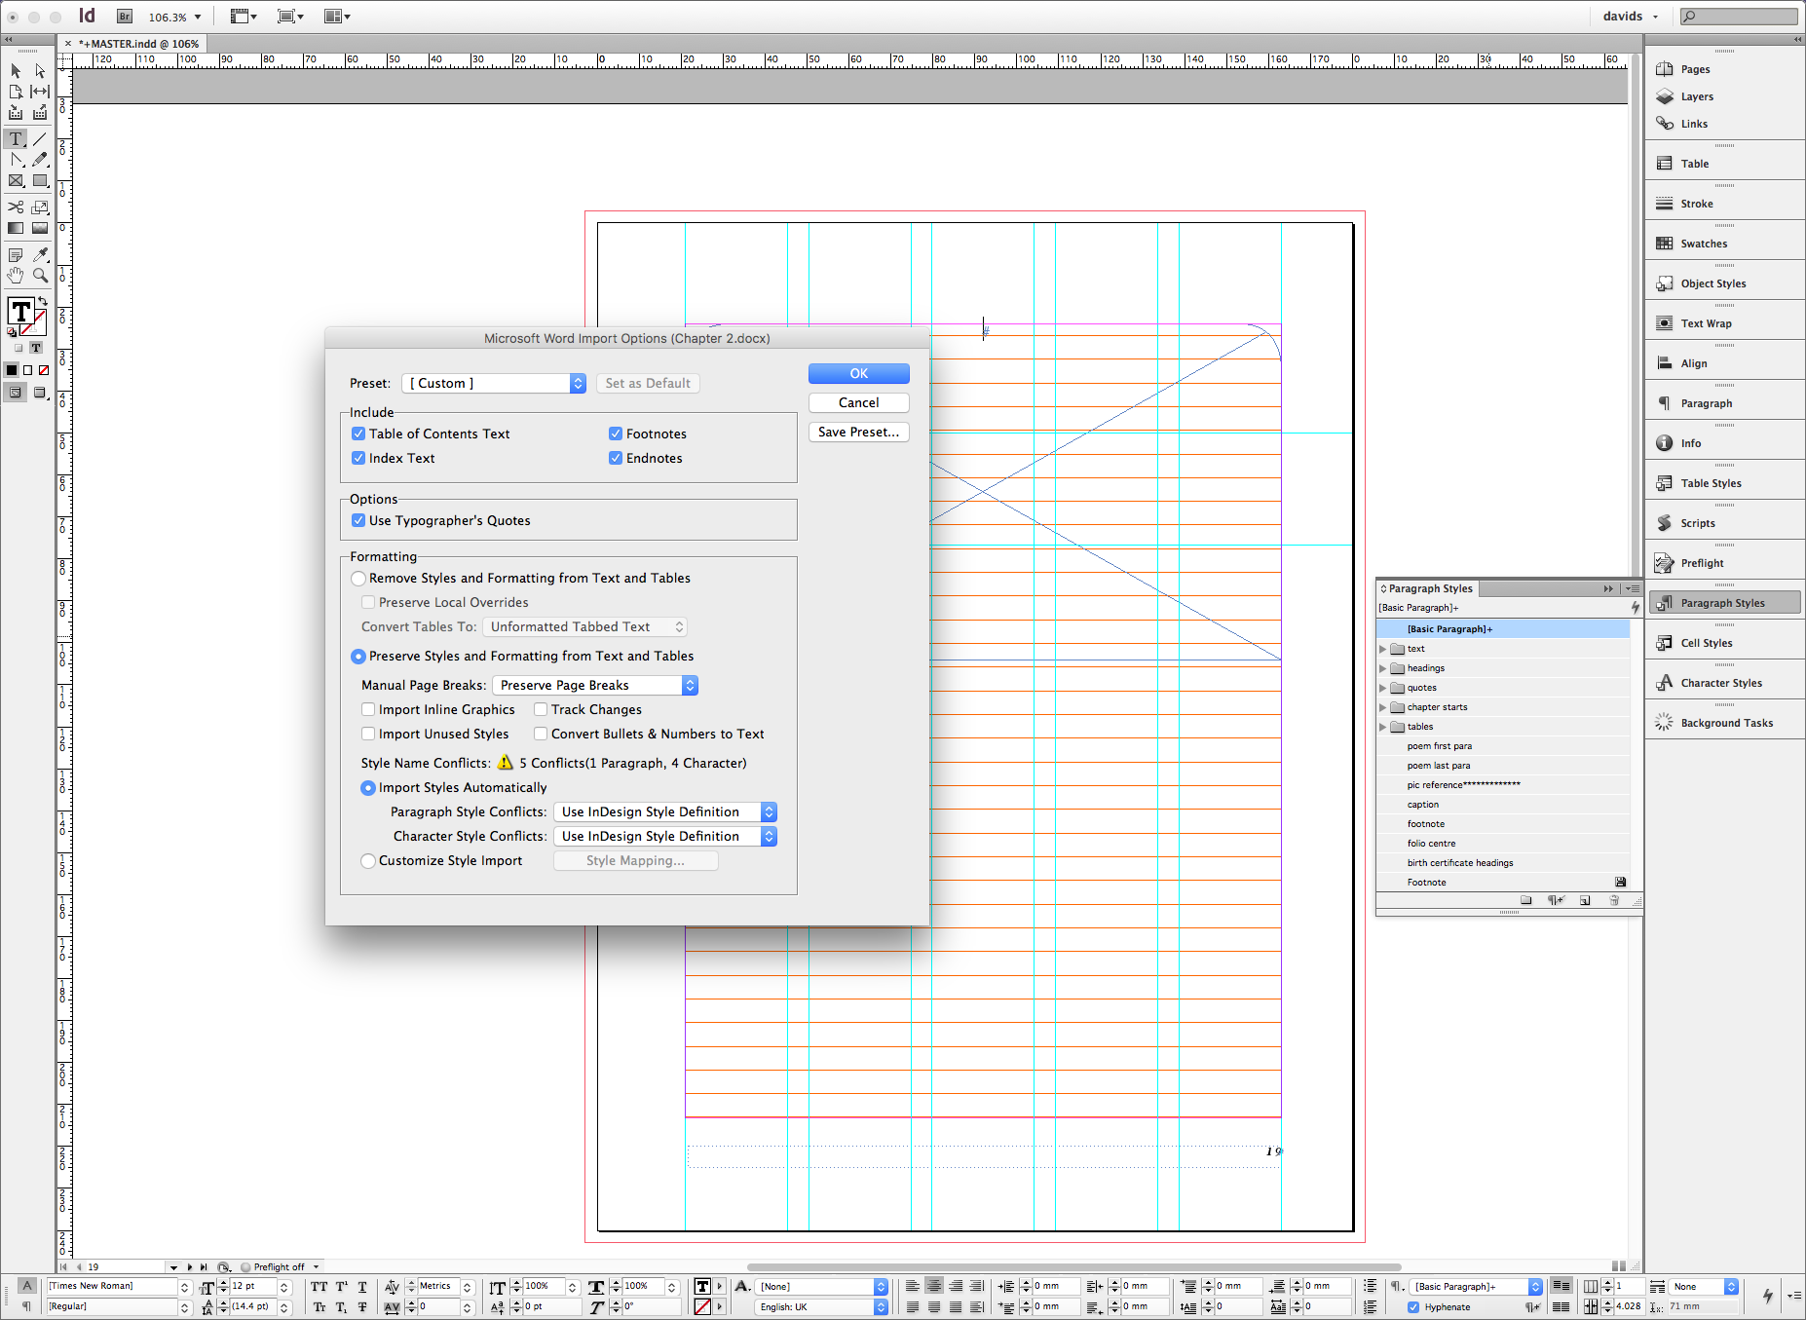This screenshot has height=1320, width=1806.
Task: Uncheck Table of Contents Text
Action: (x=358, y=434)
